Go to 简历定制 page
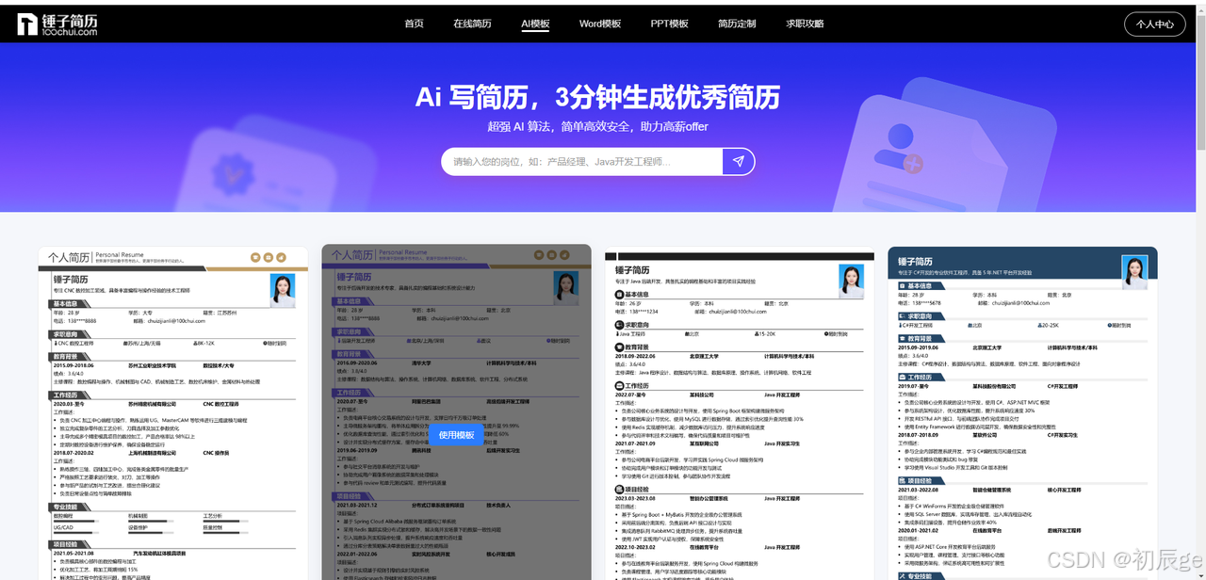 [x=737, y=24]
